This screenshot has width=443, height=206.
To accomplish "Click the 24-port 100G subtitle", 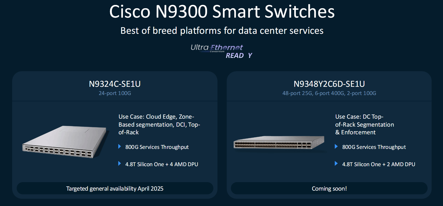I will pyautogui.click(x=115, y=93).
